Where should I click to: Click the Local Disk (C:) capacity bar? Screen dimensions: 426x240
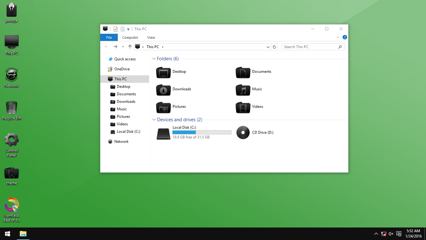[202, 132]
